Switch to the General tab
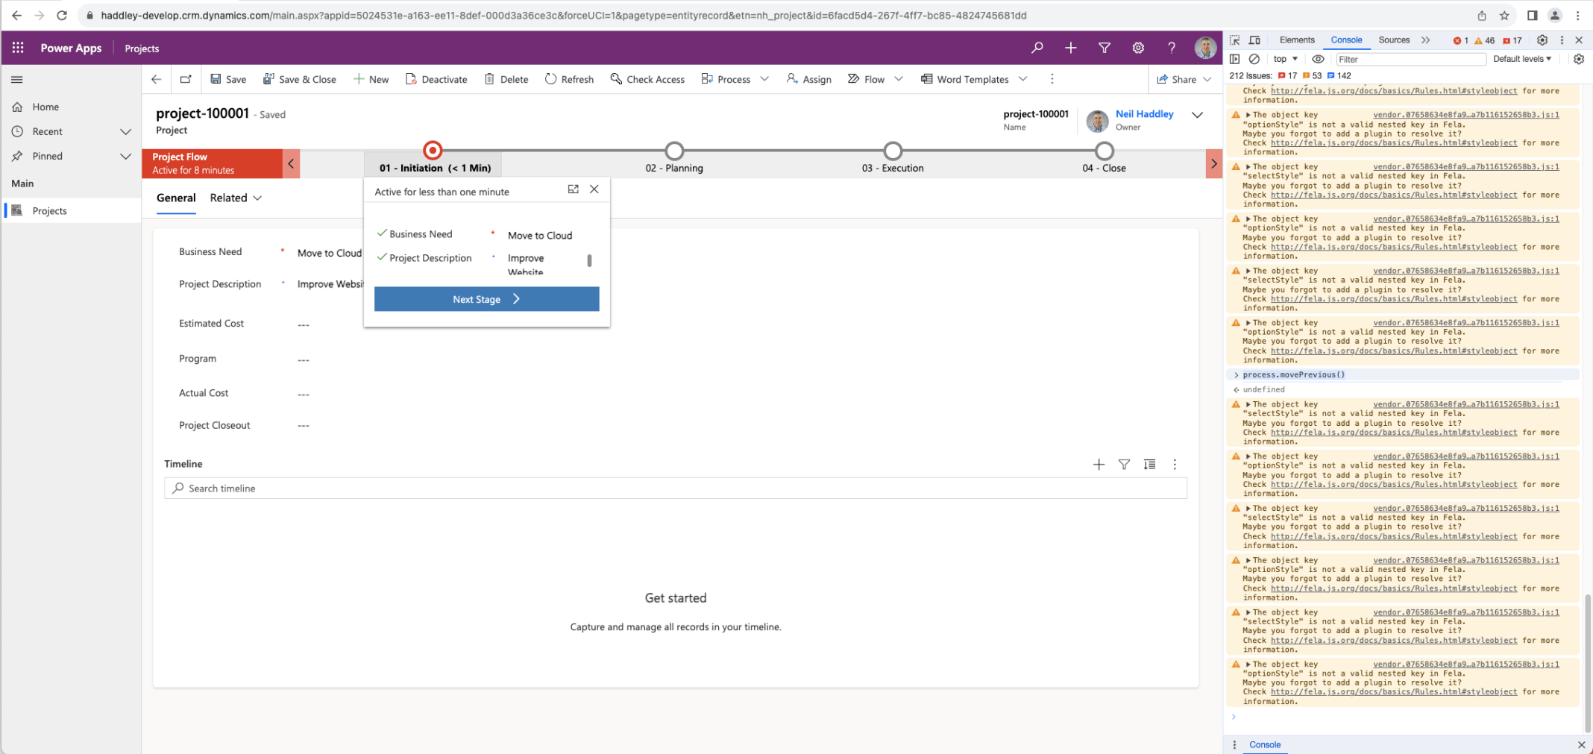 [x=176, y=198]
